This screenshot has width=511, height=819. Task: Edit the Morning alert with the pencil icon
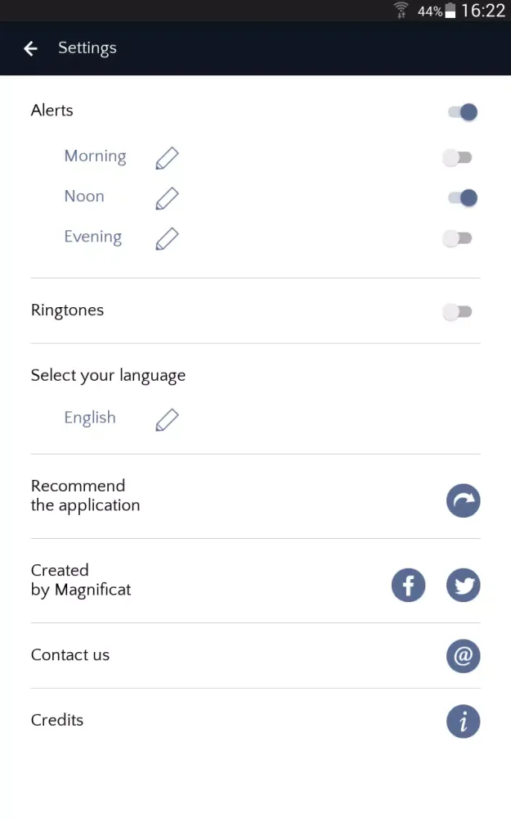point(166,157)
